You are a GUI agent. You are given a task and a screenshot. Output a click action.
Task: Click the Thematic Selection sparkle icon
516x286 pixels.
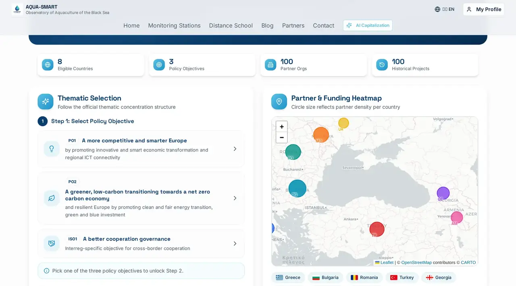click(46, 102)
